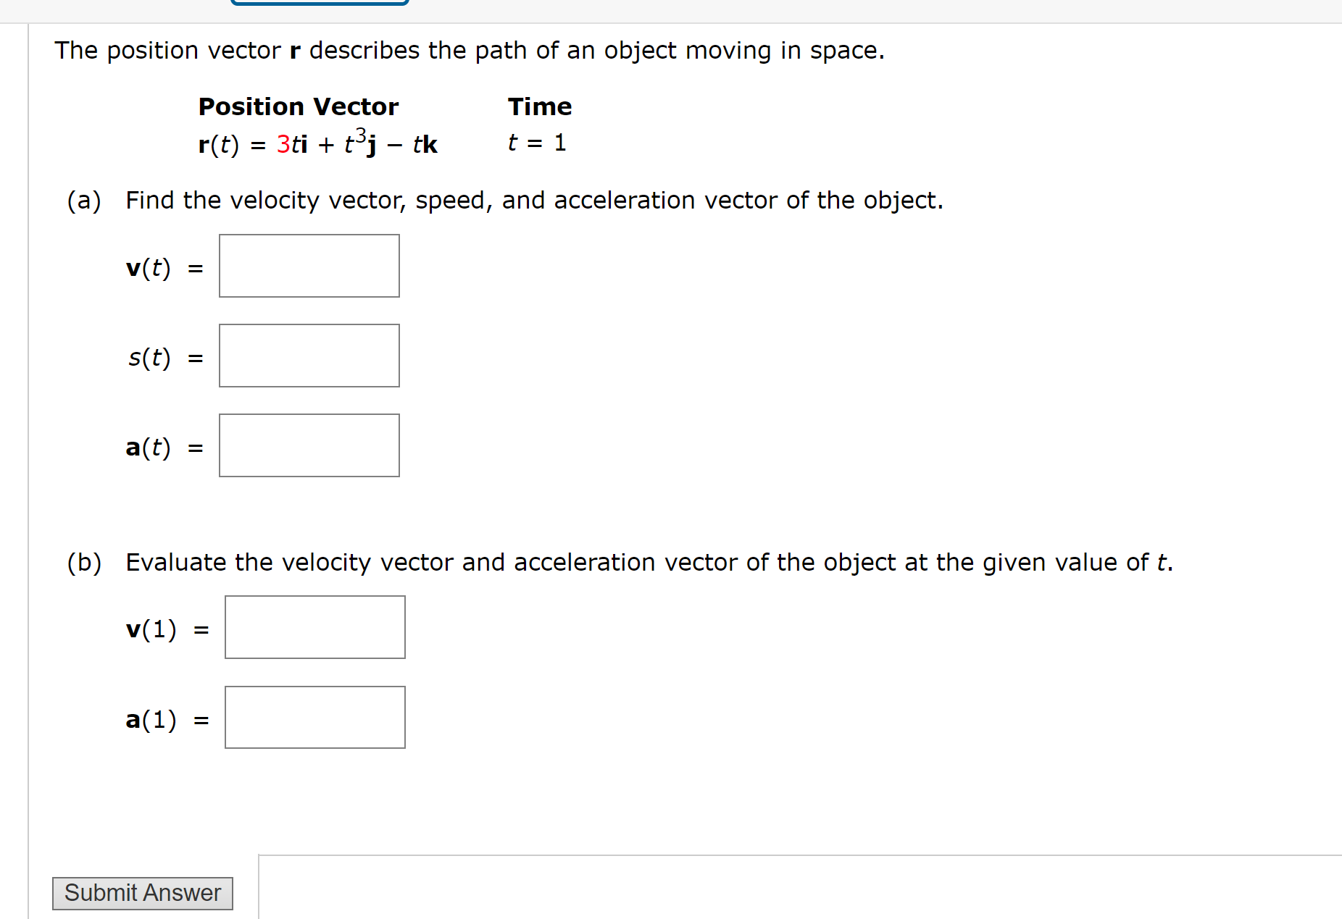
Task: Click inside the a(t) acceleration box
Action: click(x=308, y=445)
